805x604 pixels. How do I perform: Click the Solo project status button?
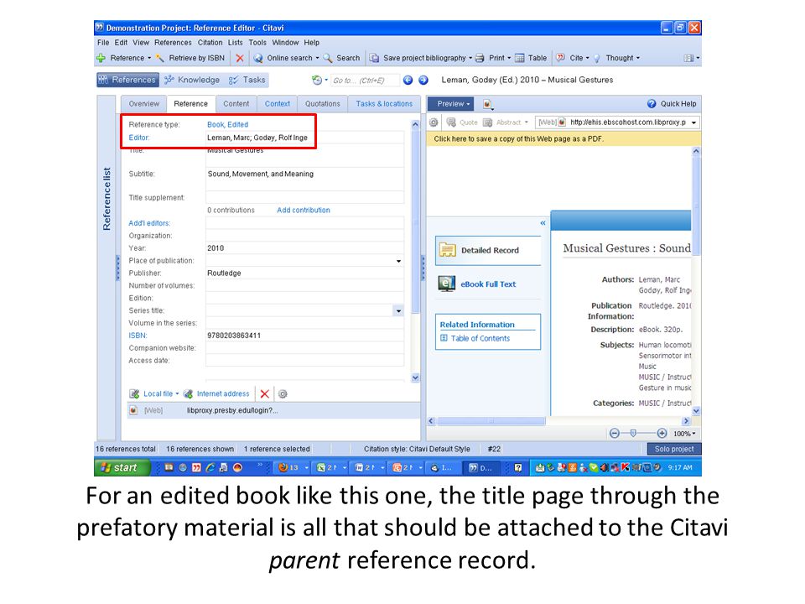(673, 449)
